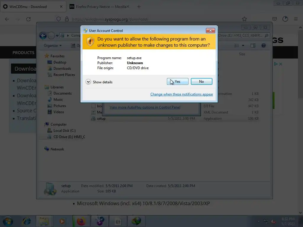Open 'Change when these notifications appear' link

point(182,94)
